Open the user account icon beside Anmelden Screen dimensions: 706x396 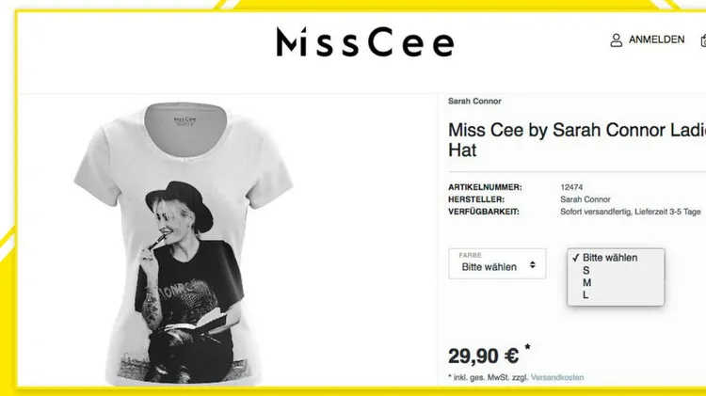(616, 40)
